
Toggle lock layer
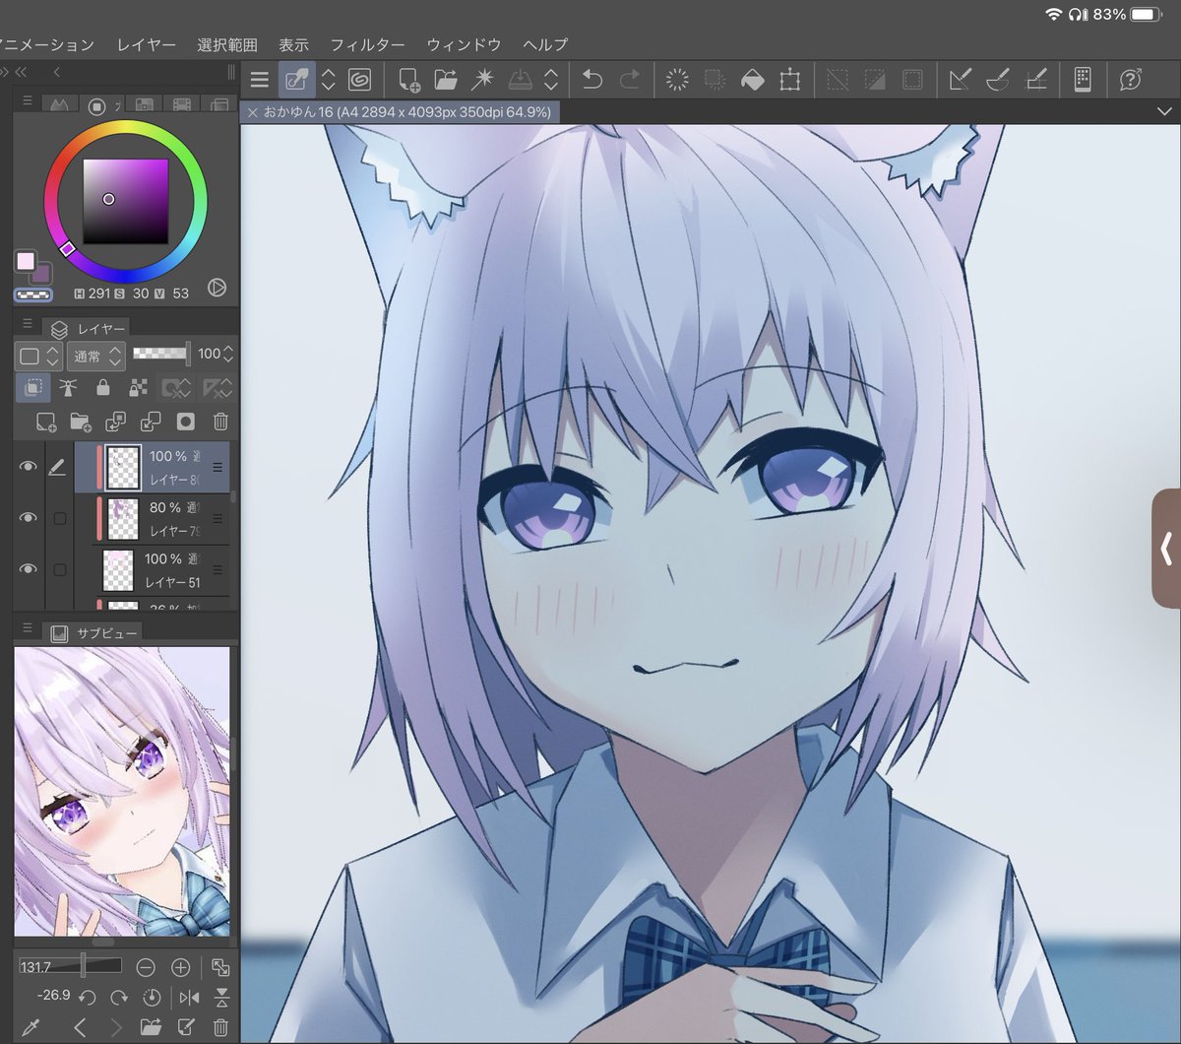point(102,388)
